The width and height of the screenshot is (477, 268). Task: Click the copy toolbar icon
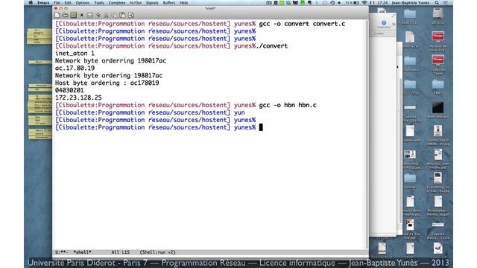[x=114, y=15]
